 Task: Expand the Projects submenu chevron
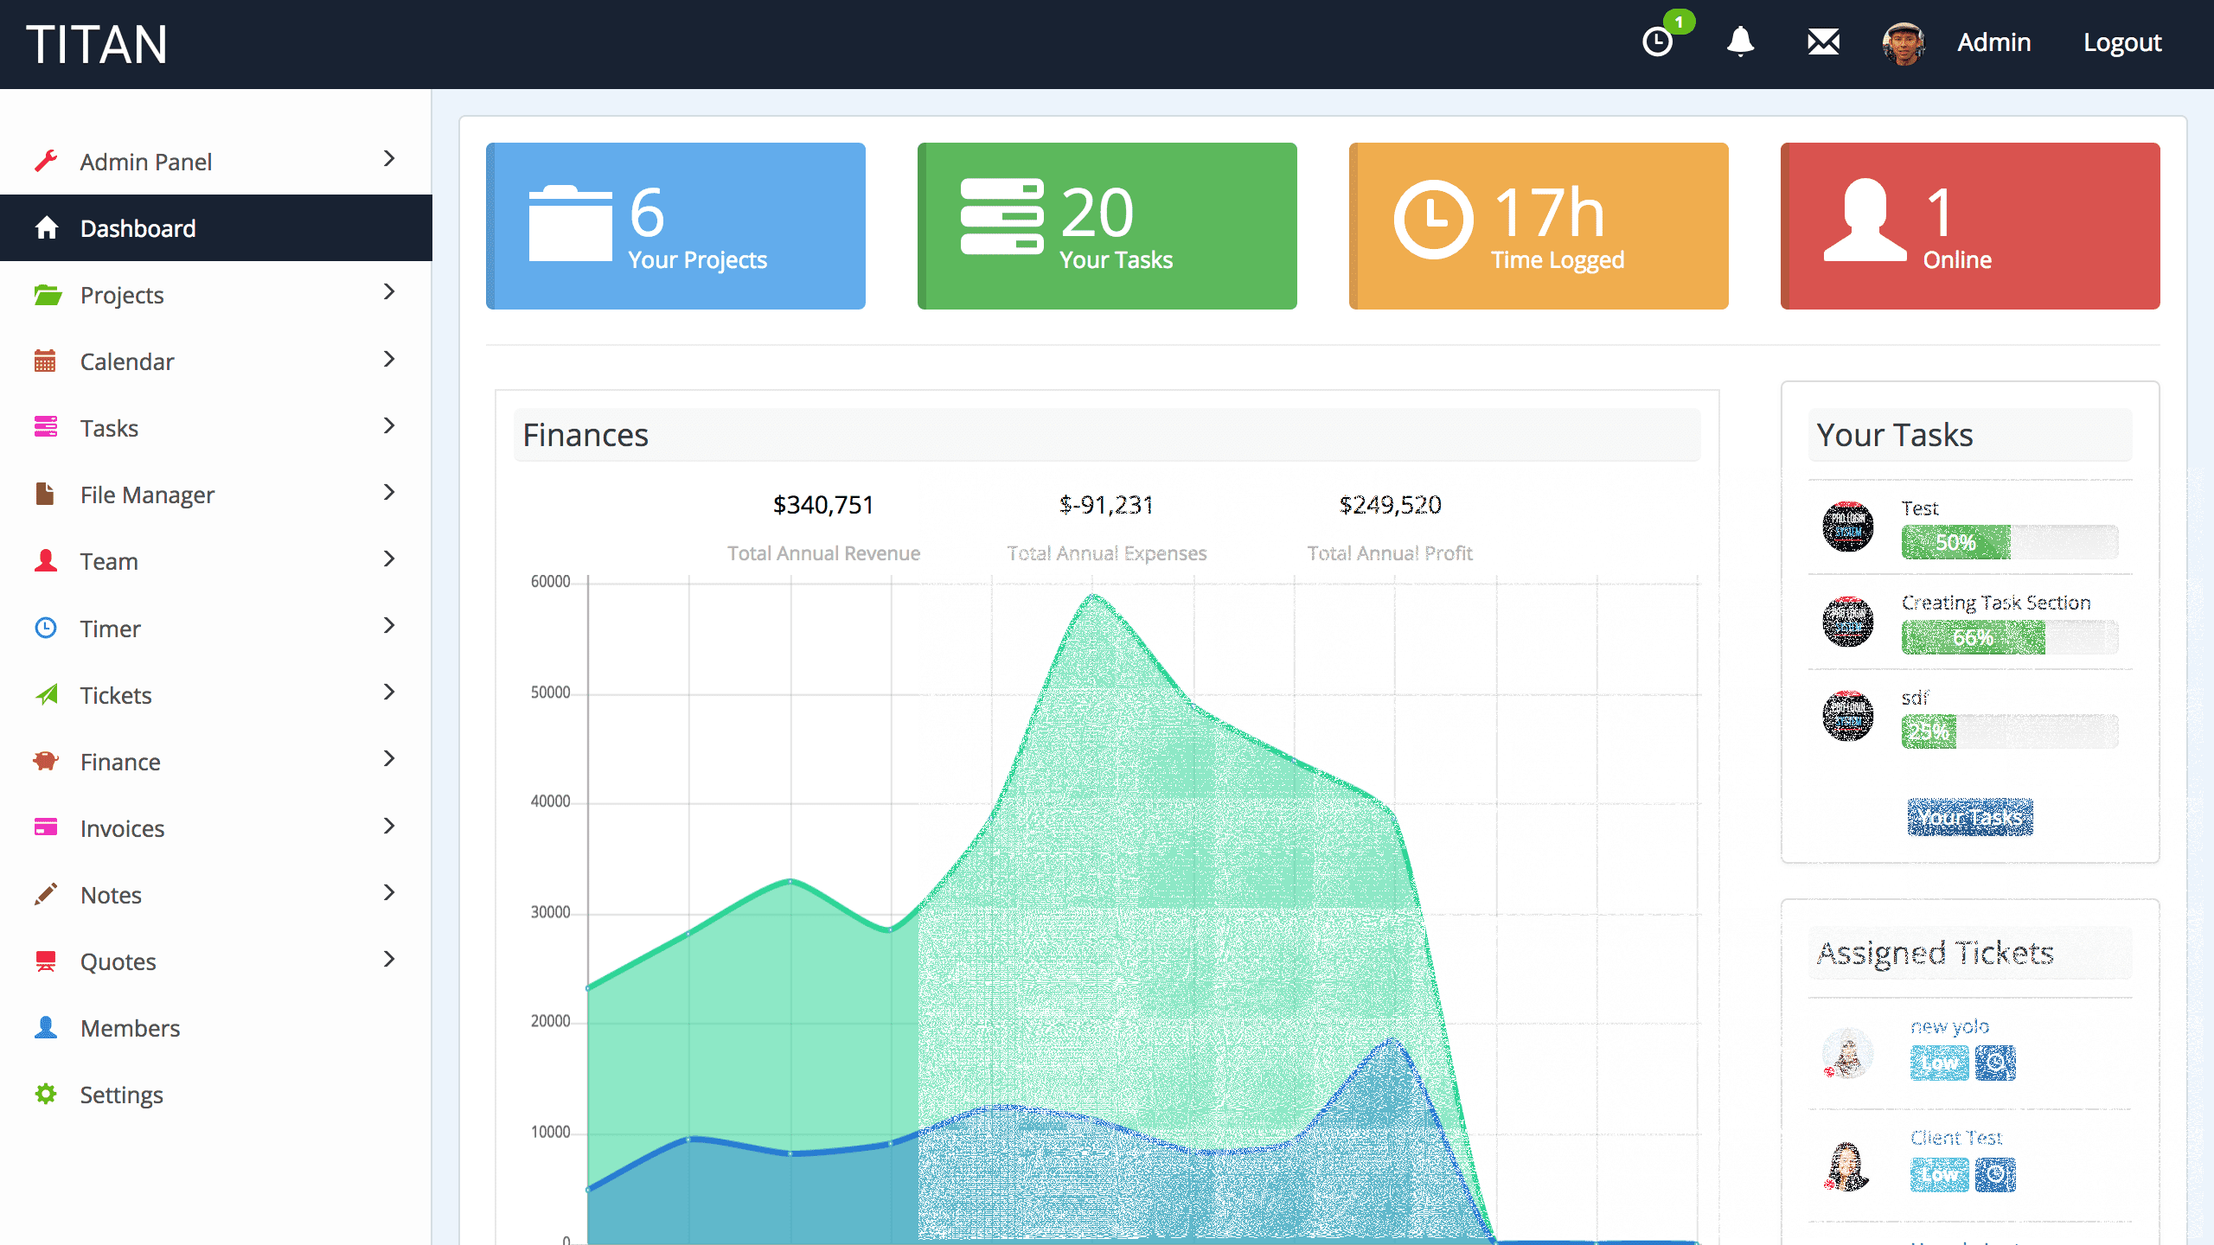tap(389, 293)
